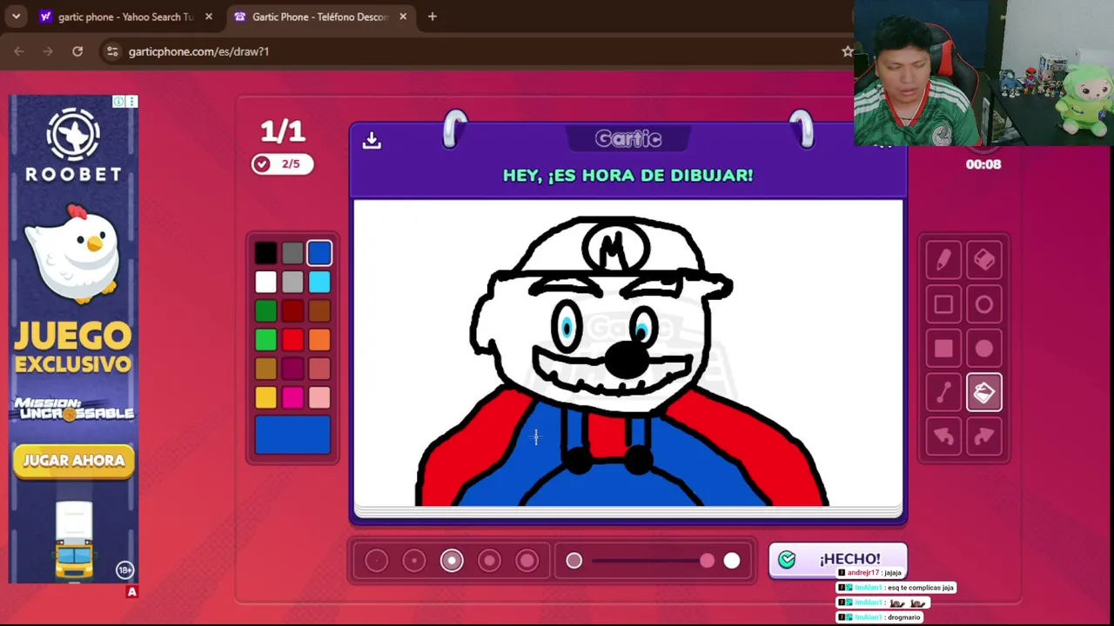Pick the dark gray color swatch
Viewport: 1114px width, 626px height.
click(x=292, y=253)
